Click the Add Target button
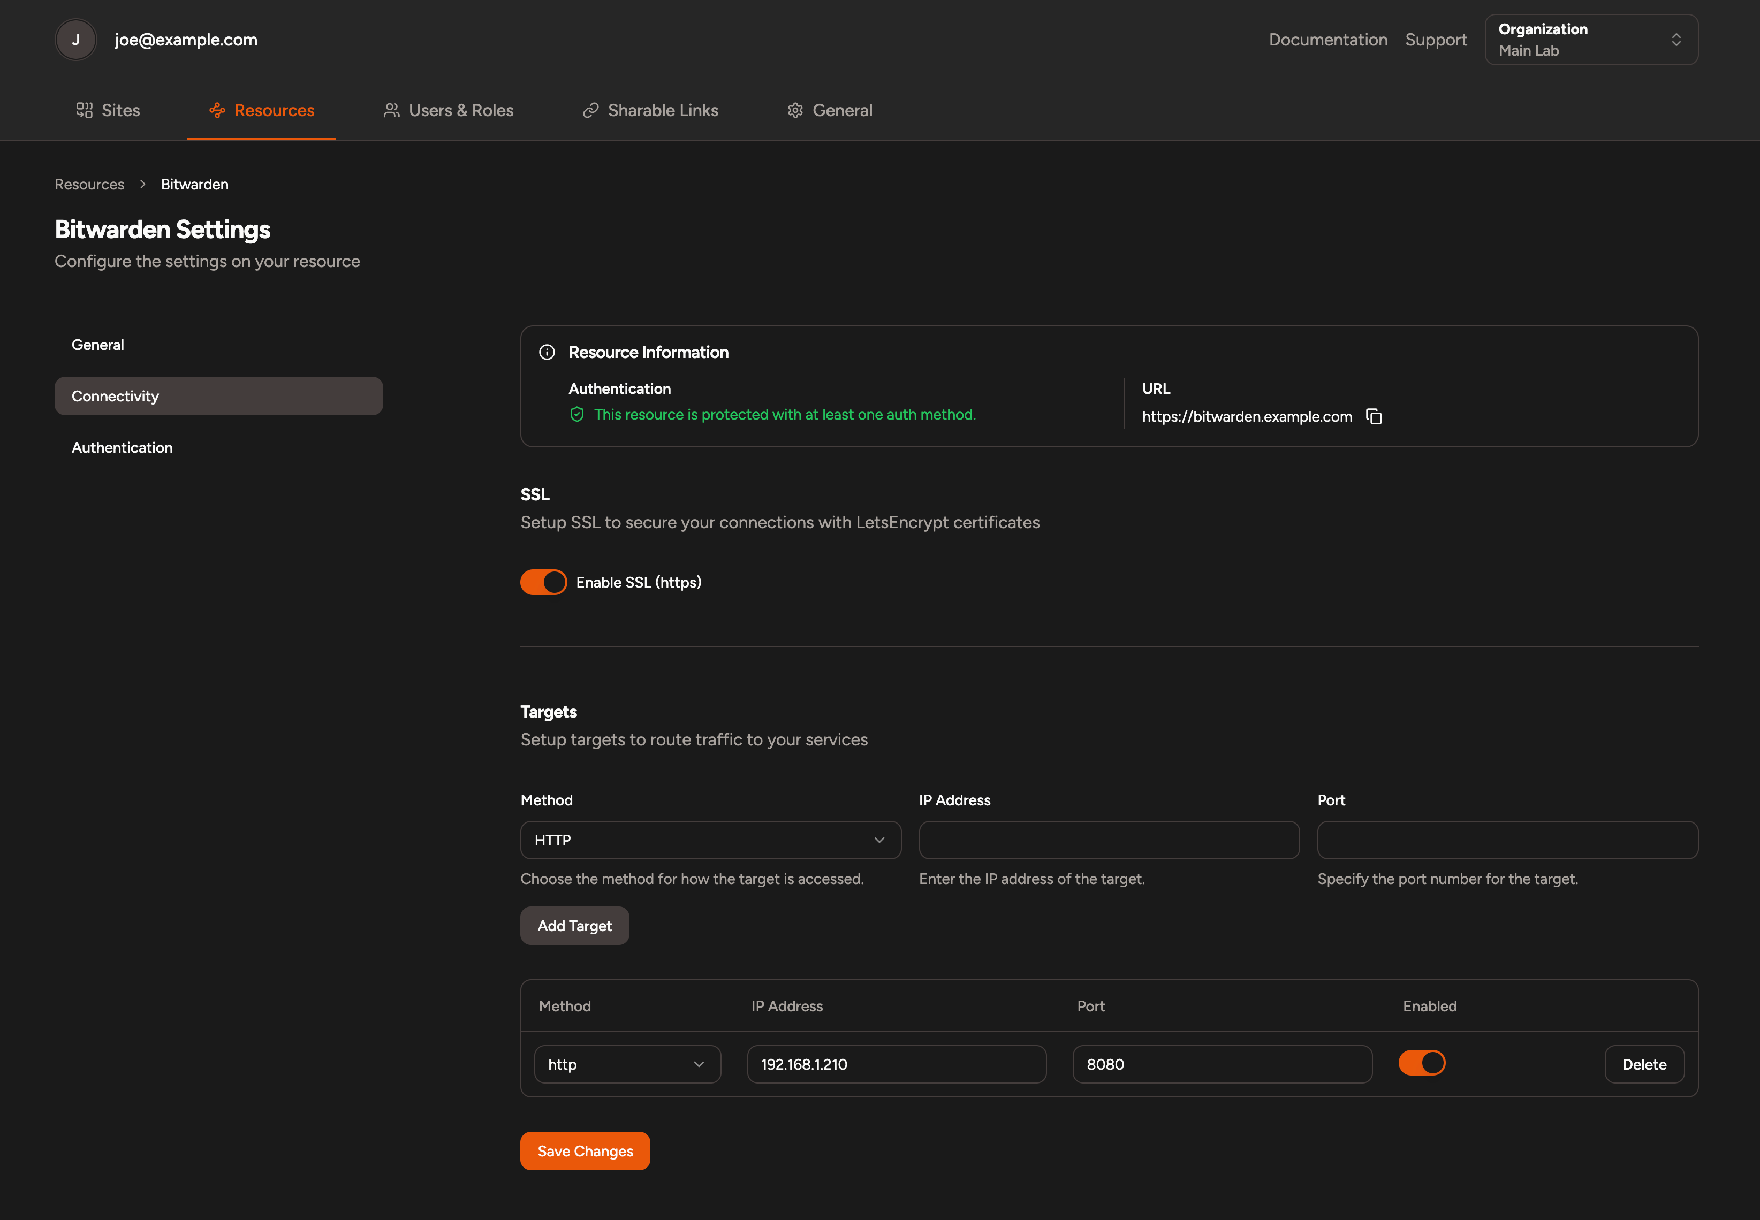This screenshot has width=1760, height=1220. (x=574, y=926)
